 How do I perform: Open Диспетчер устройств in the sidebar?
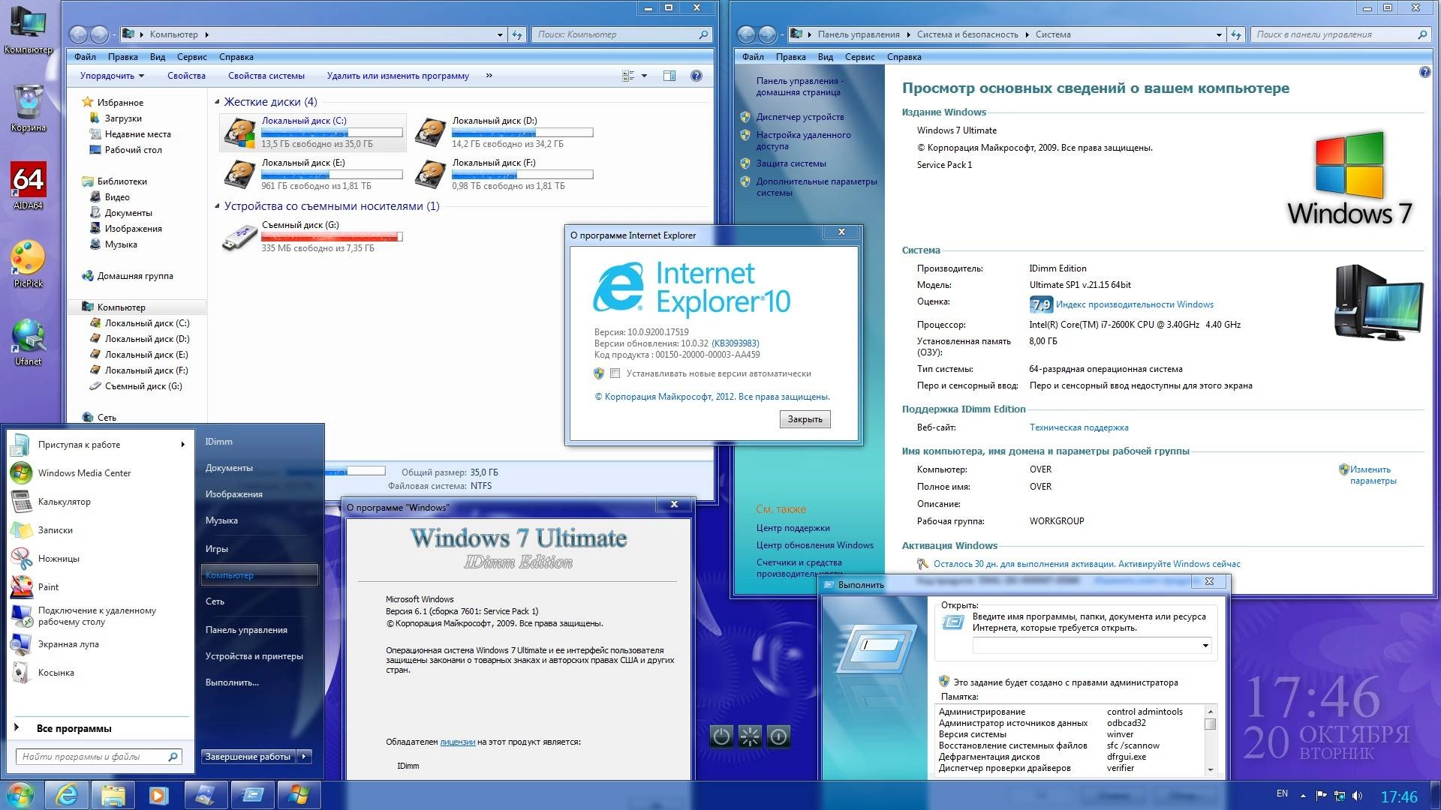pos(800,117)
